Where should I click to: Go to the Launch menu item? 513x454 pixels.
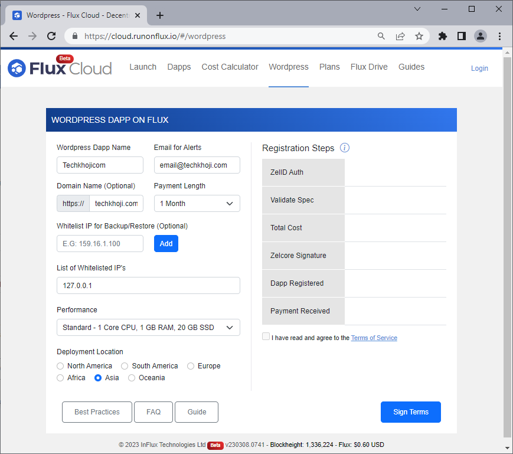point(143,67)
